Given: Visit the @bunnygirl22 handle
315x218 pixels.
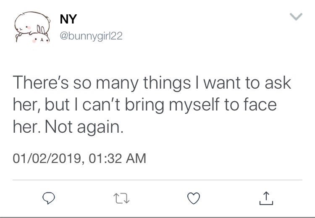Looking at the screenshot, I should coord(92,37).
